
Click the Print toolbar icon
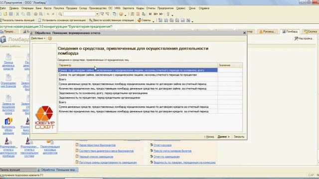tap(35, 14)
